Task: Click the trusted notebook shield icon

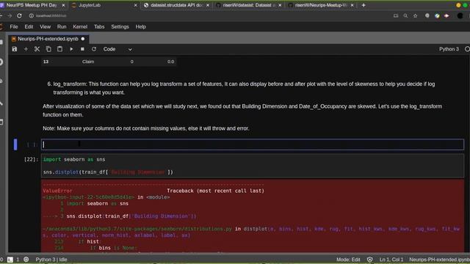Action: tap(369, 260)
